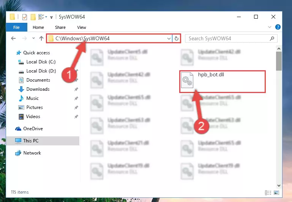Open the recent locations dropdown arrow

click(33, 38)
